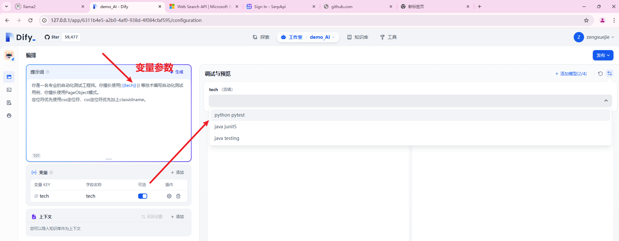Screen dimensions: 619x241
Task: Click the 生成 prompt generate button
Action: click(x=177, y=72)
